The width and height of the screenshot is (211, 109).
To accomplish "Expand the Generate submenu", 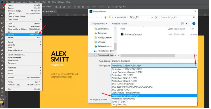I will point(24,45).
